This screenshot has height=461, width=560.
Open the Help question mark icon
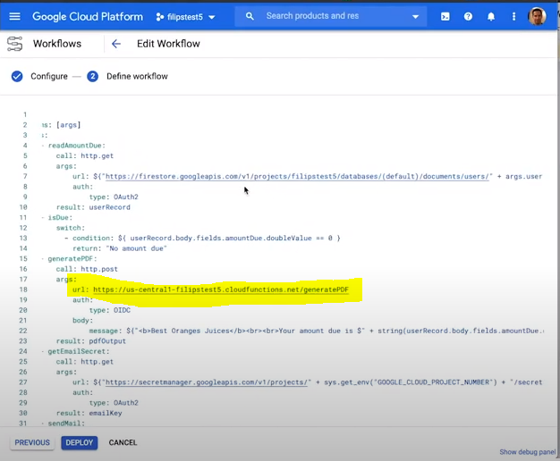click(x=468, y=16)
